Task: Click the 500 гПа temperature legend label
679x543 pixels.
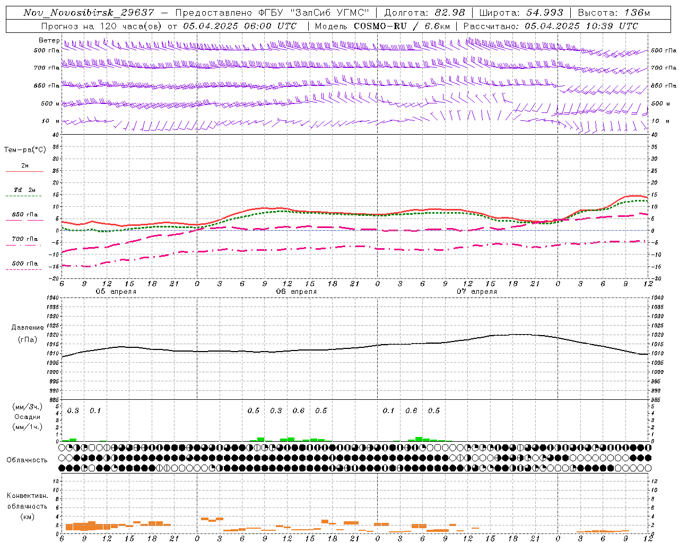Action: 25,264
